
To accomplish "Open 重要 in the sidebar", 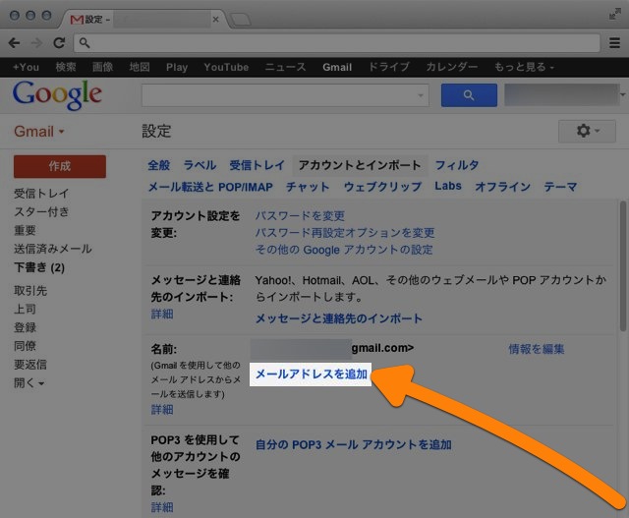I will click(25, 230).
